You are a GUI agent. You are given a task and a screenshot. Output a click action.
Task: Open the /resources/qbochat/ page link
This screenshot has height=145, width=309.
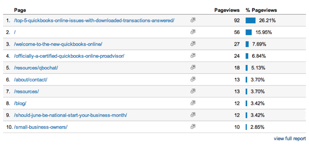[36, 68]
